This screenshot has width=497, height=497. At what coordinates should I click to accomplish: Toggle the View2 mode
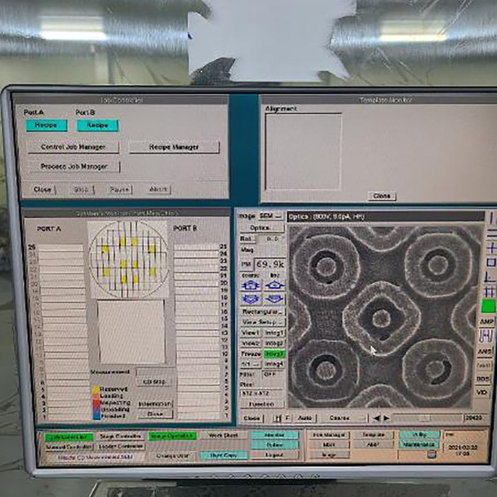pyautogui.click(x=251, y=344)
